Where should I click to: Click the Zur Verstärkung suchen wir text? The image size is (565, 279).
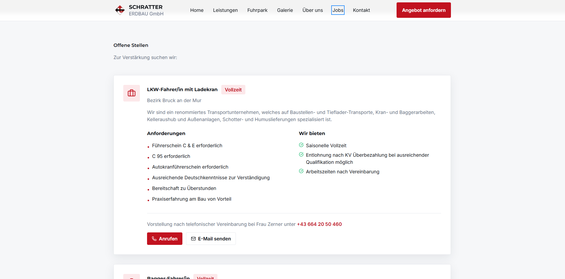pyautogui.click(x=145, y=57)
